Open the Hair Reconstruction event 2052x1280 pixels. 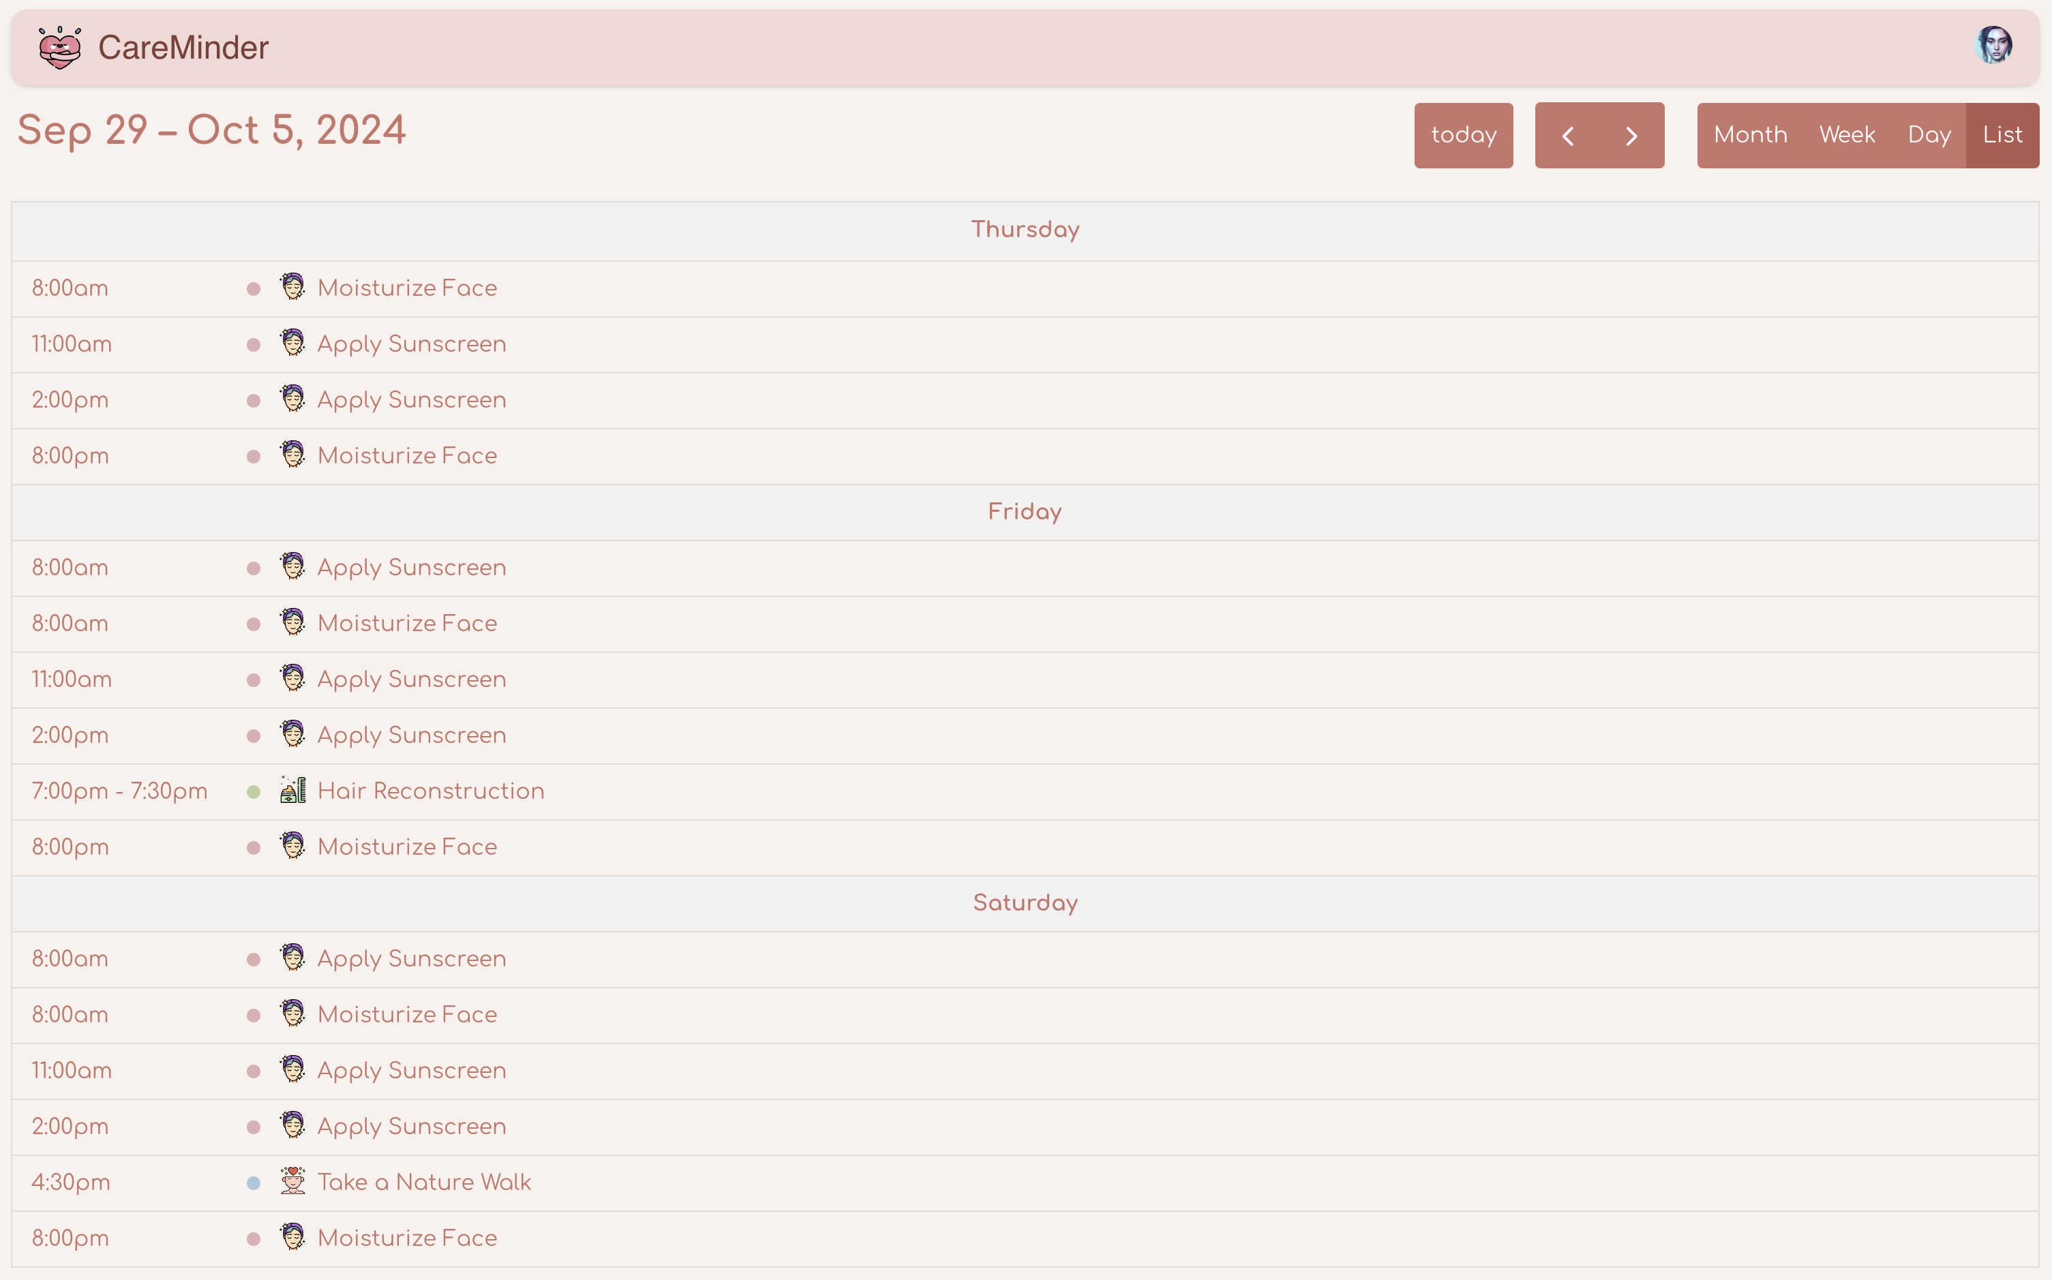430,791
